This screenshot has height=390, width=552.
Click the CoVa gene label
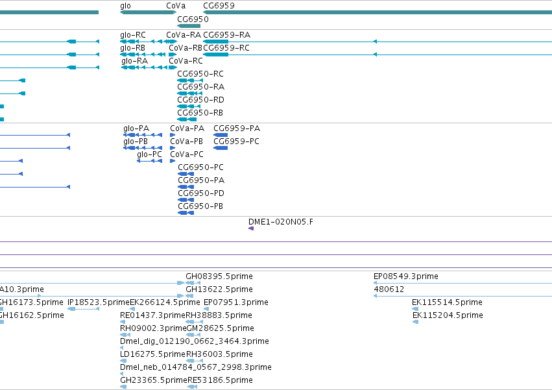point(176,6)
